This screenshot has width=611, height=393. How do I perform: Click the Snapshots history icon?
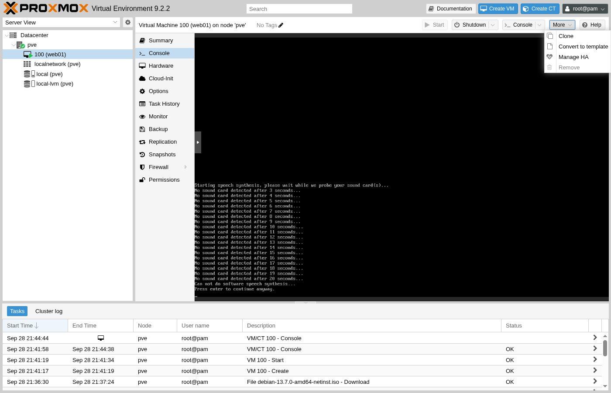[x=142, y=155]
